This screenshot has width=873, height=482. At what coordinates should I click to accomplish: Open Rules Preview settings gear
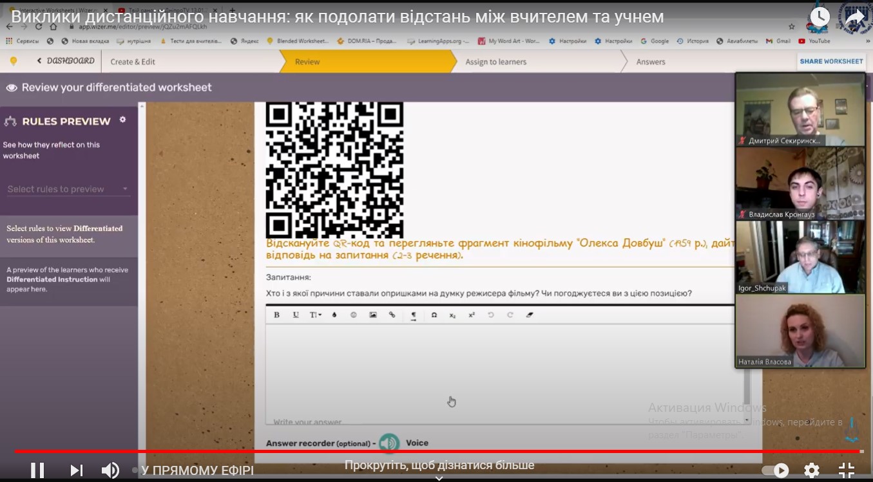click(x=122, y=120)
